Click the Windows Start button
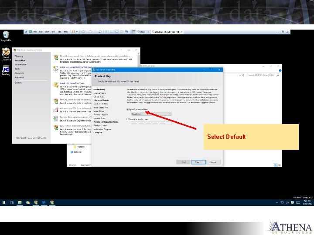The height and width of the screenshot is (235, 314). tap(4, 202)
